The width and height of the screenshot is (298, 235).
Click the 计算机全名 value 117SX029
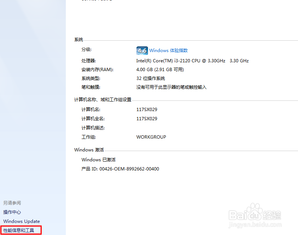(x=147, y=119)
